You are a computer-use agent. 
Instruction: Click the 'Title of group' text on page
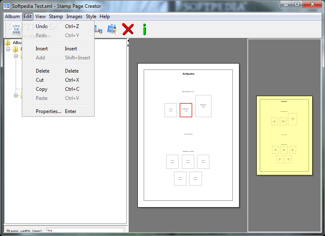pos(188,134)
